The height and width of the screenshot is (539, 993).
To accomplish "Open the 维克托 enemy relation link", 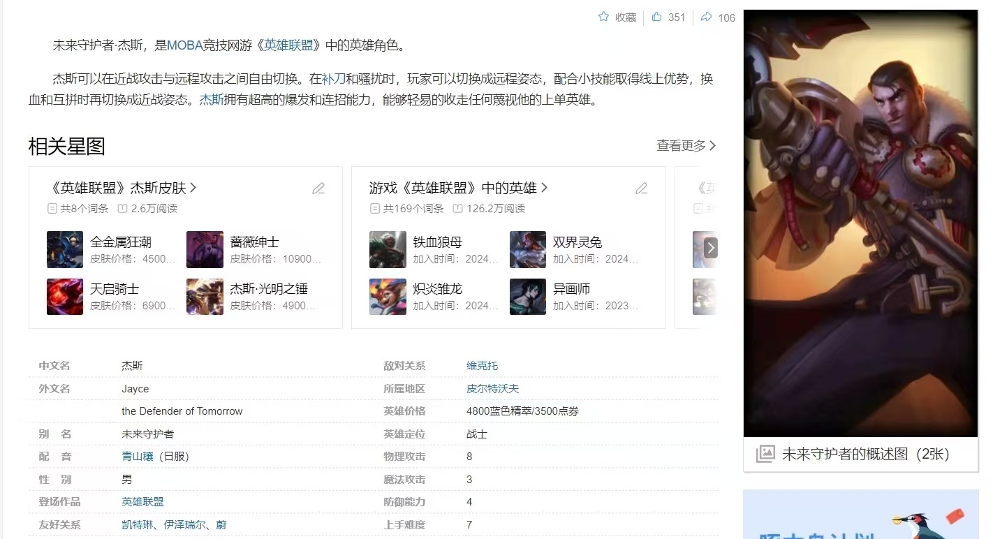I will pyautogui.click(x=482, y=366).
